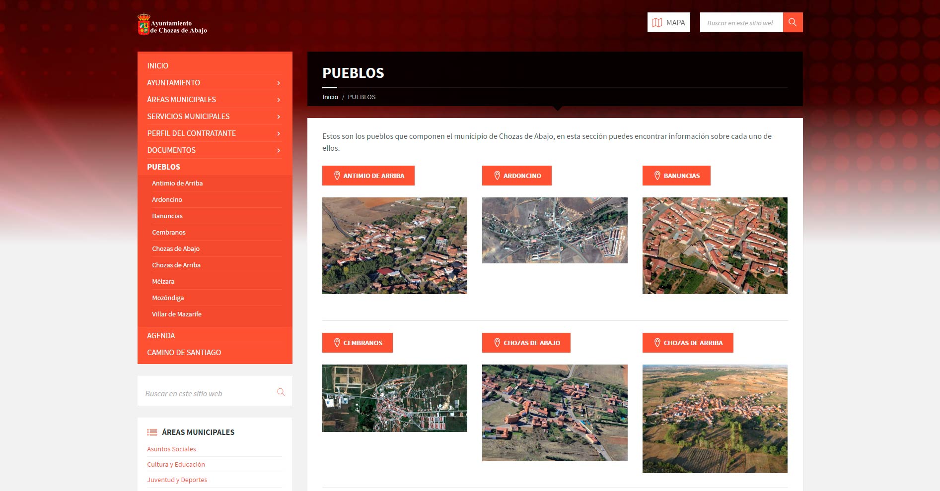
Task: Open Villar de Mazarife submenu link
Action: coord(177,314)
